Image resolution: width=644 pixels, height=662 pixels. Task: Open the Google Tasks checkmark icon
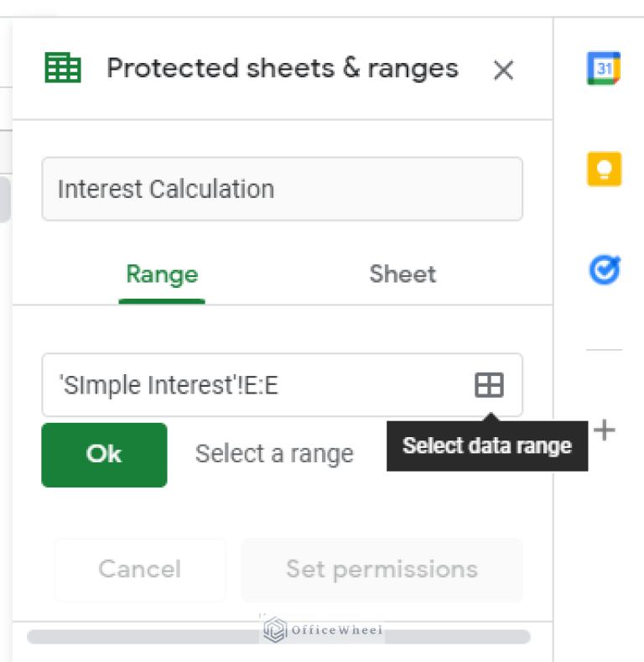pos(605,270)
